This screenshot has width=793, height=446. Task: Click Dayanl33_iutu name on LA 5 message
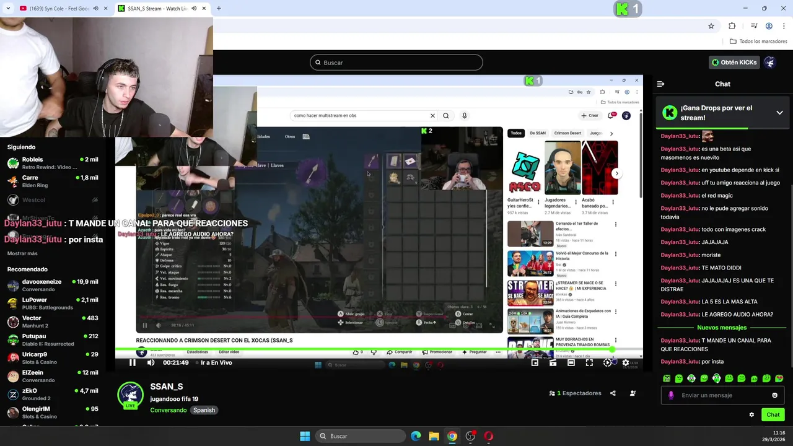pos(680,302)
